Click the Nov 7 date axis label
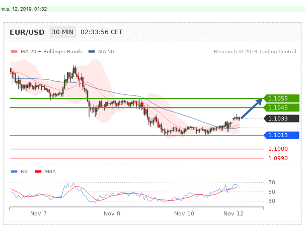 click(x=38, y=214)
